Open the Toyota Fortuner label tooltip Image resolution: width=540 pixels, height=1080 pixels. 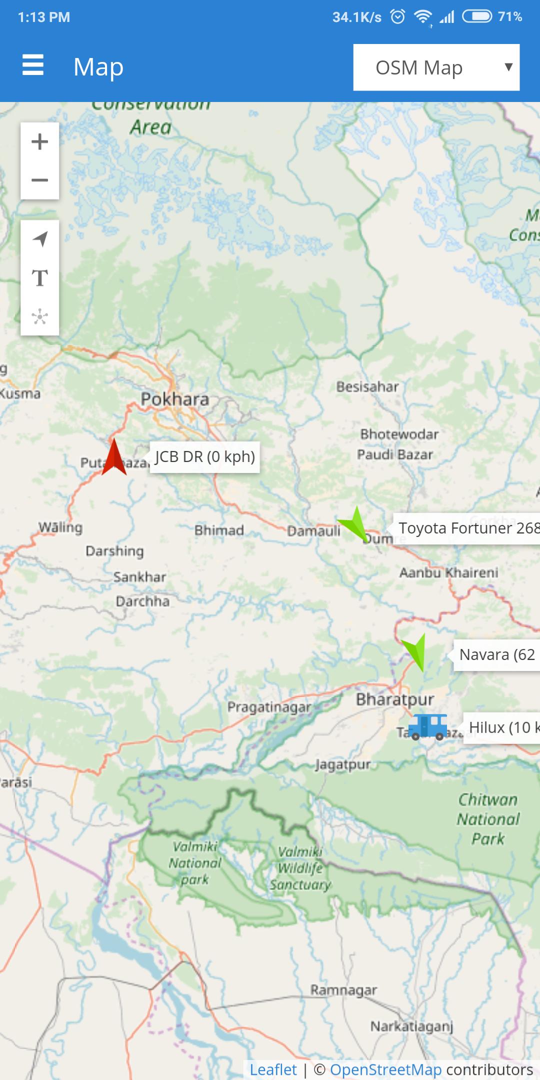tap(466, 528)
